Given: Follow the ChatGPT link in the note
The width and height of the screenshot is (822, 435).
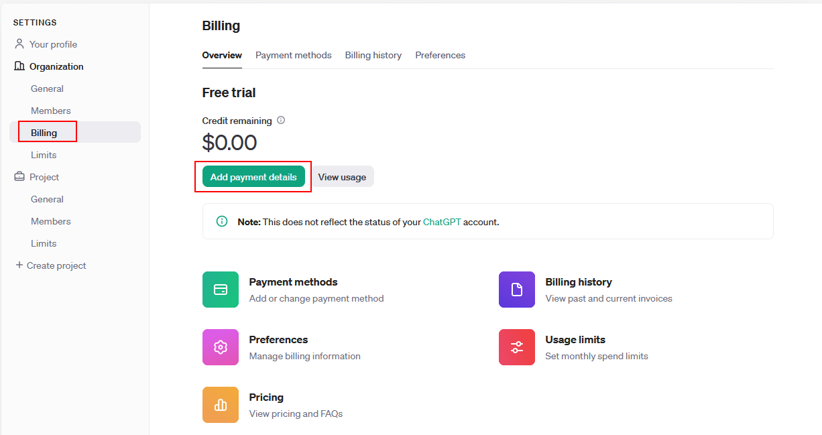Looking at the screenshot, I should (442, 222).
